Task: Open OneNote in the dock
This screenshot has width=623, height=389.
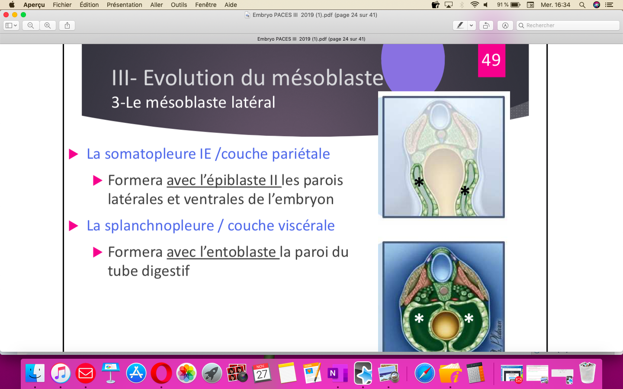Action: pos(337,373)
